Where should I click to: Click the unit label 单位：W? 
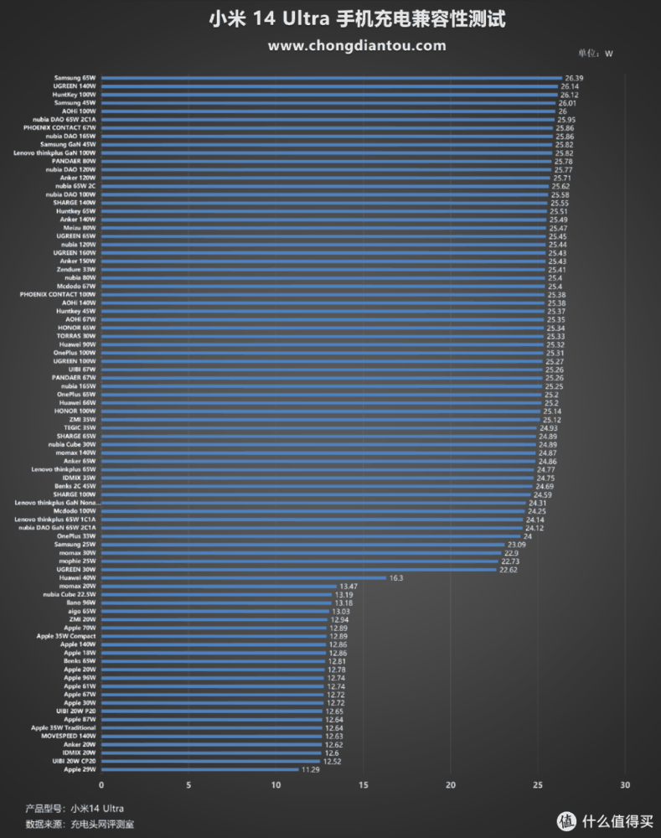point(596,54)
